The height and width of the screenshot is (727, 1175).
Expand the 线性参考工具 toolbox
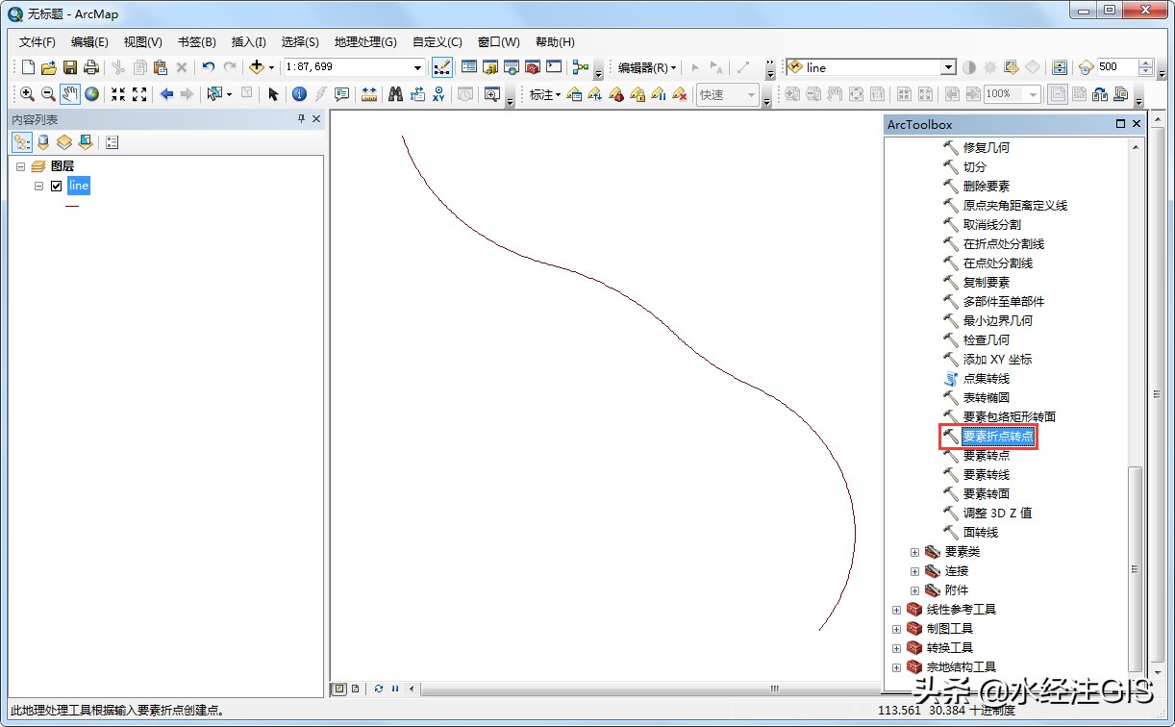click(x=897, y=610)
